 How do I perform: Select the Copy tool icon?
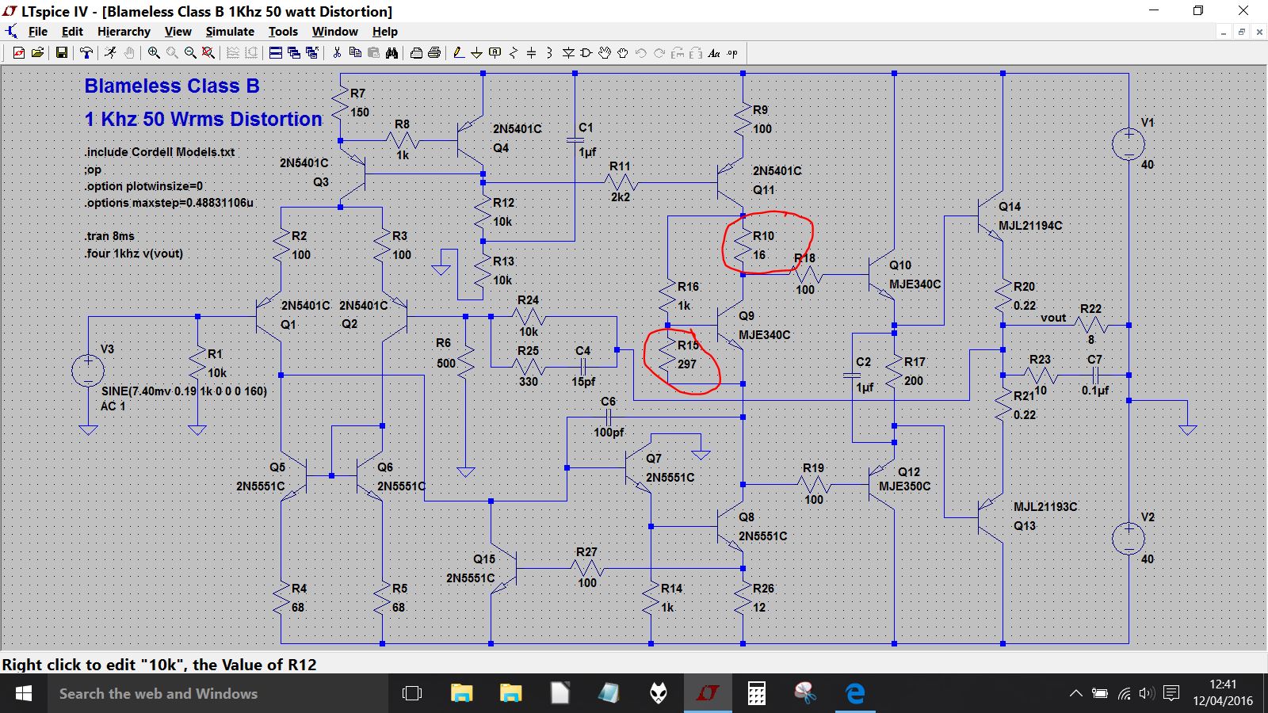click(355, 53)
